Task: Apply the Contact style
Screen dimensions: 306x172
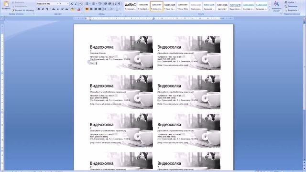Action: click(143, 6)
